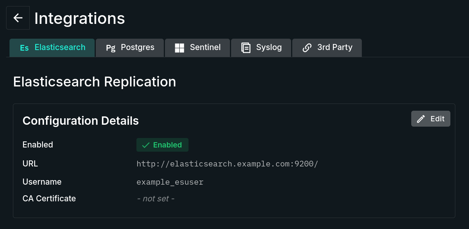
Task: Open the Syslog tab
Action: pos(261,47)
